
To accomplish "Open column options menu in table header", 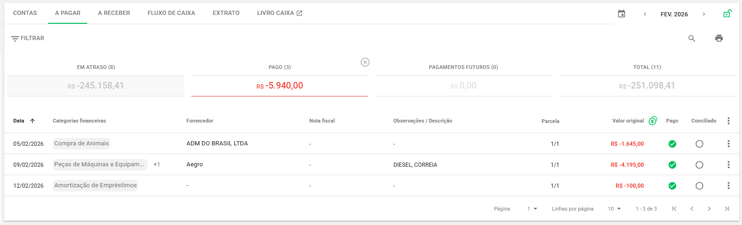I will 728,121.
